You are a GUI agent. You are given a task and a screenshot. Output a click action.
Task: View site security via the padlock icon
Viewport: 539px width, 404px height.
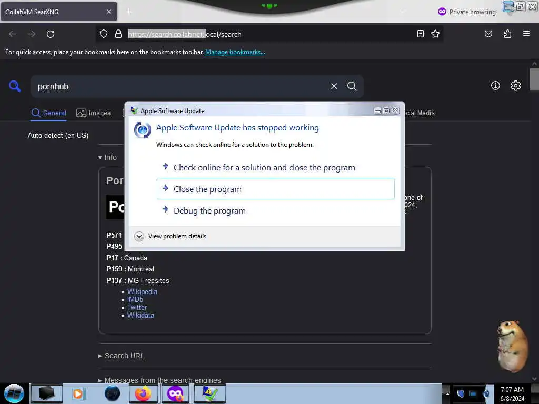[118, 34]
